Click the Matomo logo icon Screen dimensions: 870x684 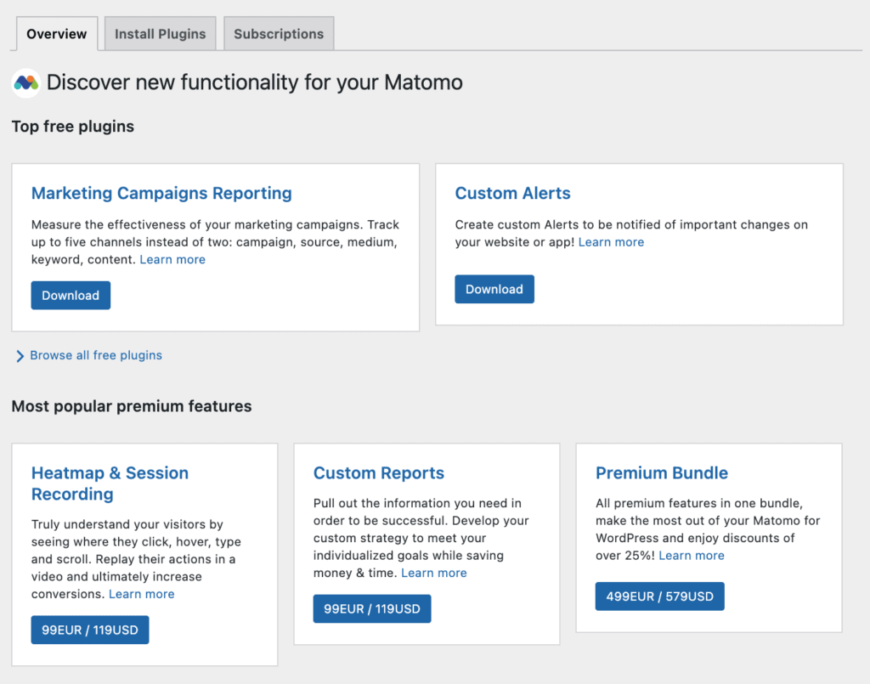pos(26,83)
